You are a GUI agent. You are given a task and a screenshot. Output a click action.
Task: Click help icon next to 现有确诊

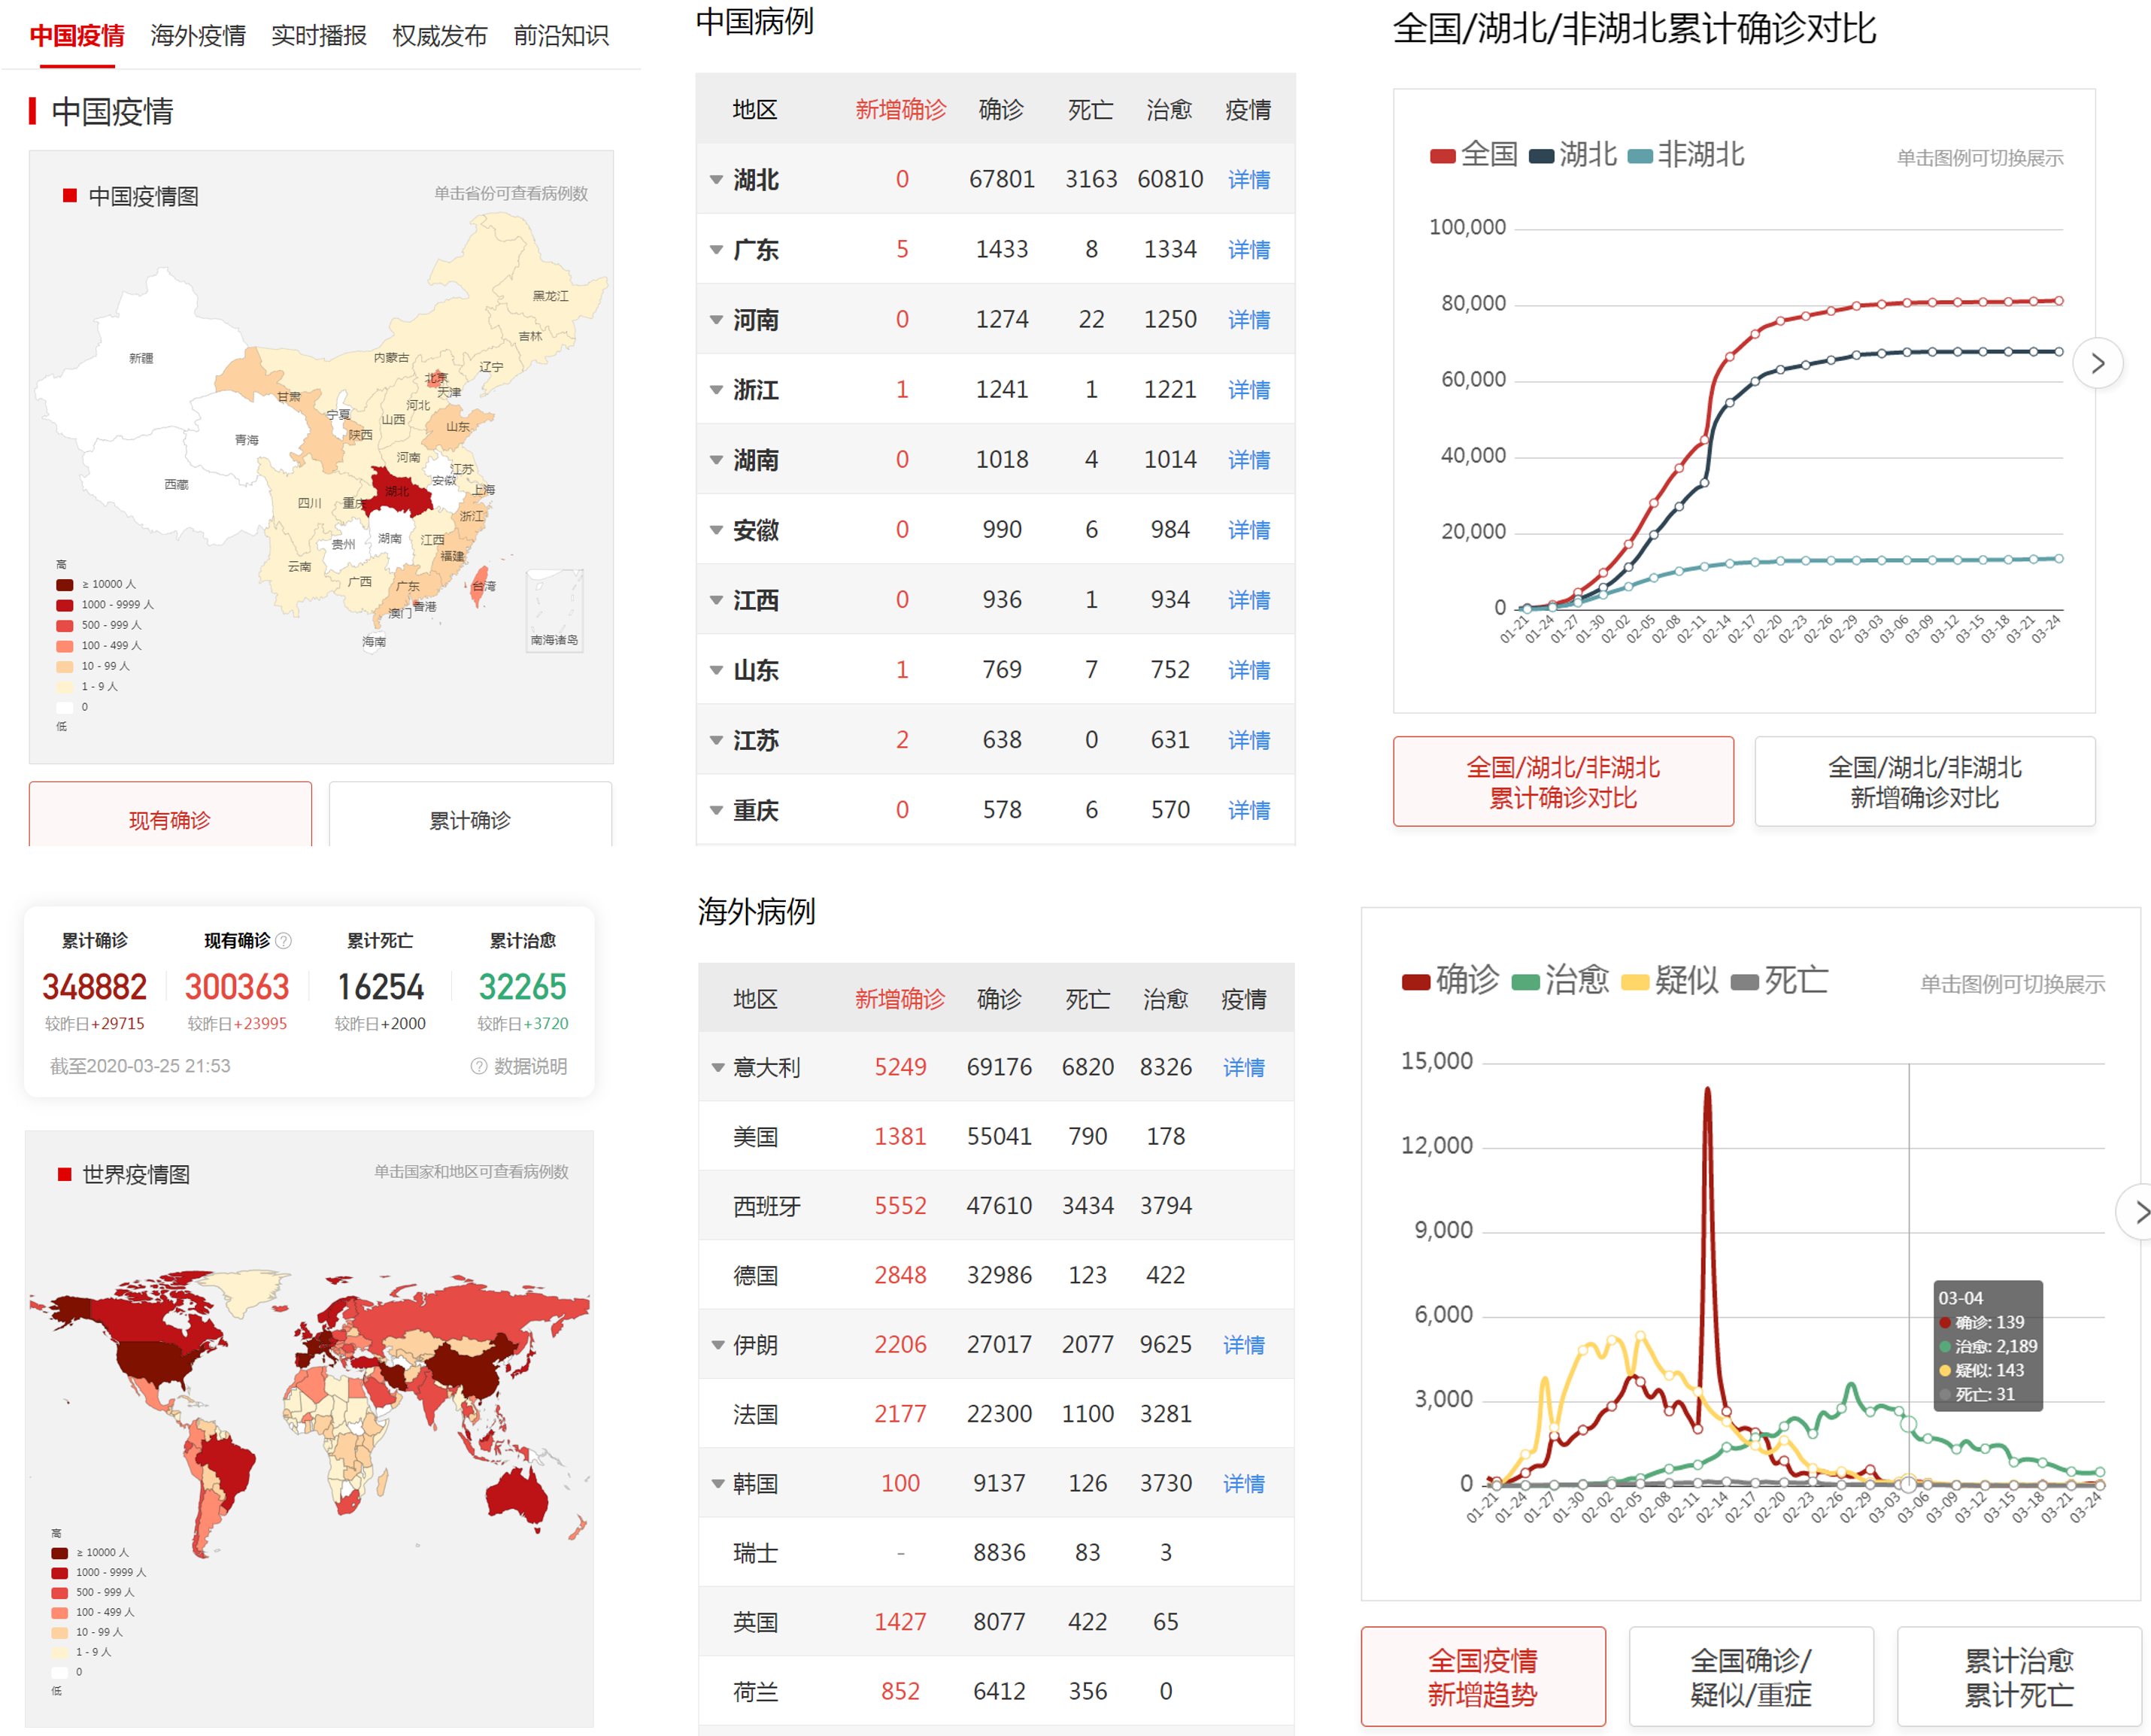[284, 941]
